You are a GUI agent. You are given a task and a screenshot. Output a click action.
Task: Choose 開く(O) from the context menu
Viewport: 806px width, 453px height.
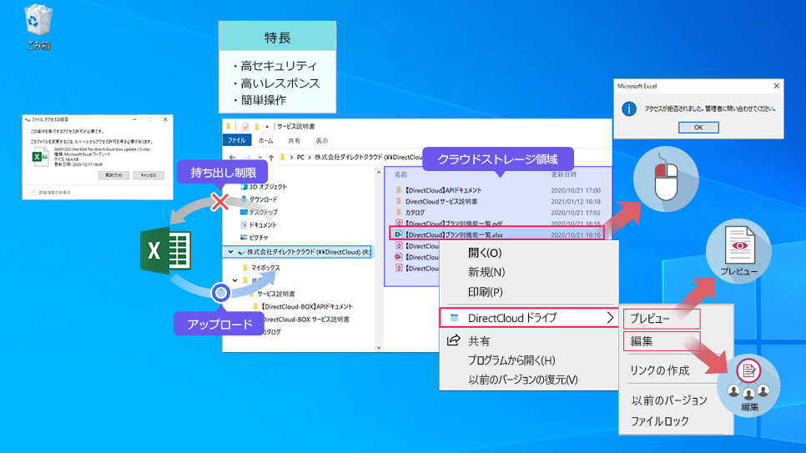pyautogui.click(x=485, y=253)
